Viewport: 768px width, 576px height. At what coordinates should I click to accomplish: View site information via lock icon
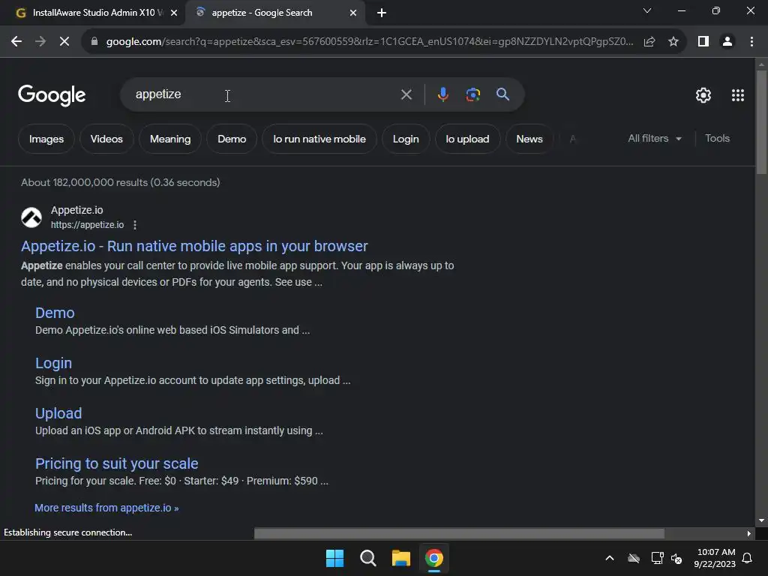tap(94, 42)
